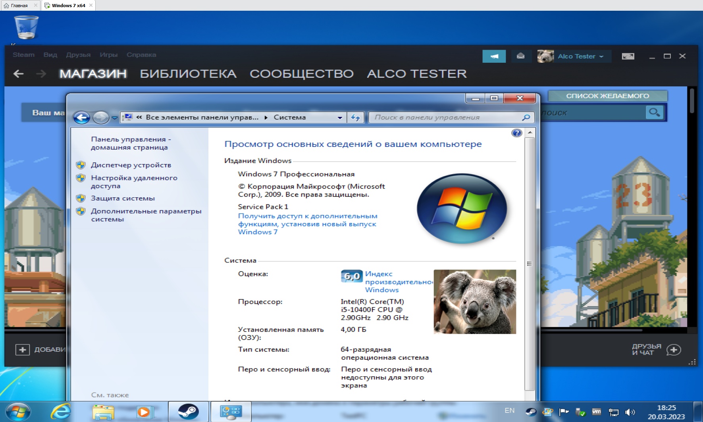Open ДРУЗЬЯ И ЧАТ in Steam
The image size is (703, 422).
point(647,349)
